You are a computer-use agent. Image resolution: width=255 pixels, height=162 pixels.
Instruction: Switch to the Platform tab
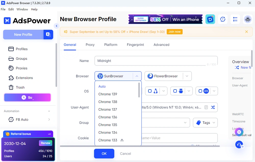(111, 45)
